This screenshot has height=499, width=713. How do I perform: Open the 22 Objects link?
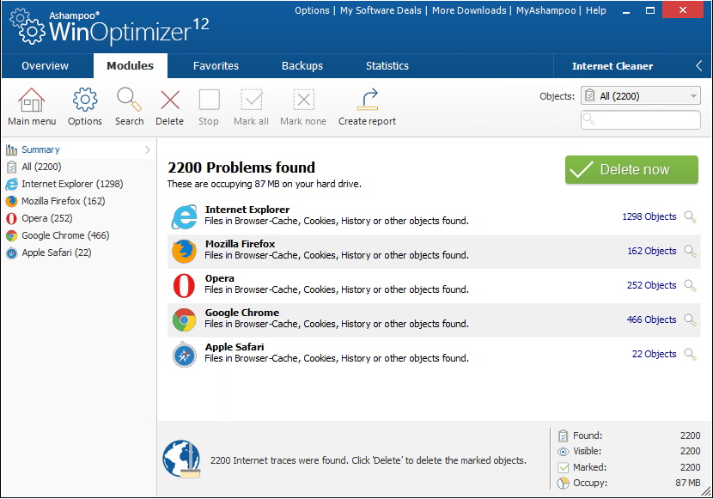[655, 355]
